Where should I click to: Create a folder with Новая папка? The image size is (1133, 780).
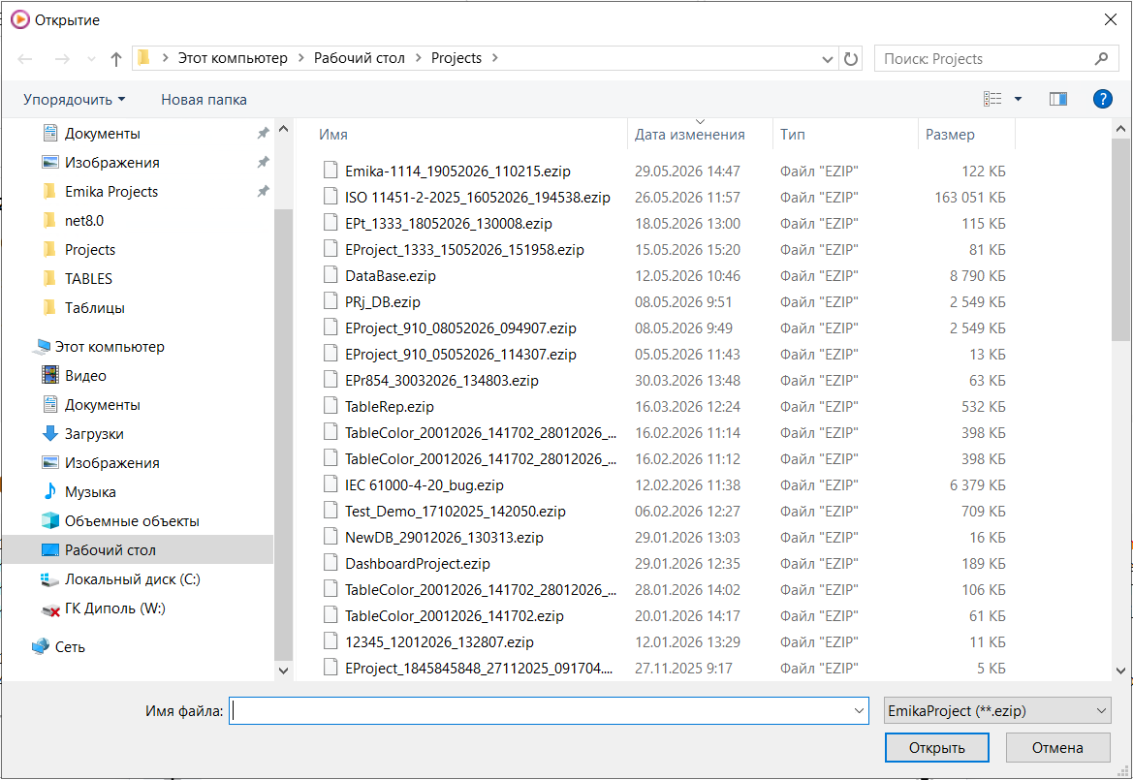[x=204, y=100]
